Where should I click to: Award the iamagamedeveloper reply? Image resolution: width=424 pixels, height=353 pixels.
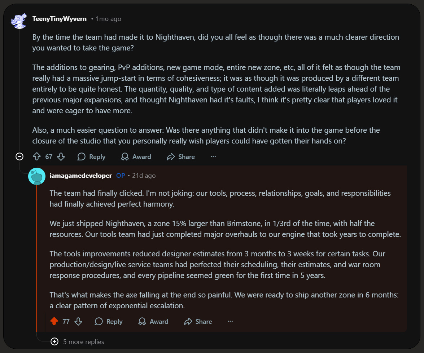[x=154, y=321]
